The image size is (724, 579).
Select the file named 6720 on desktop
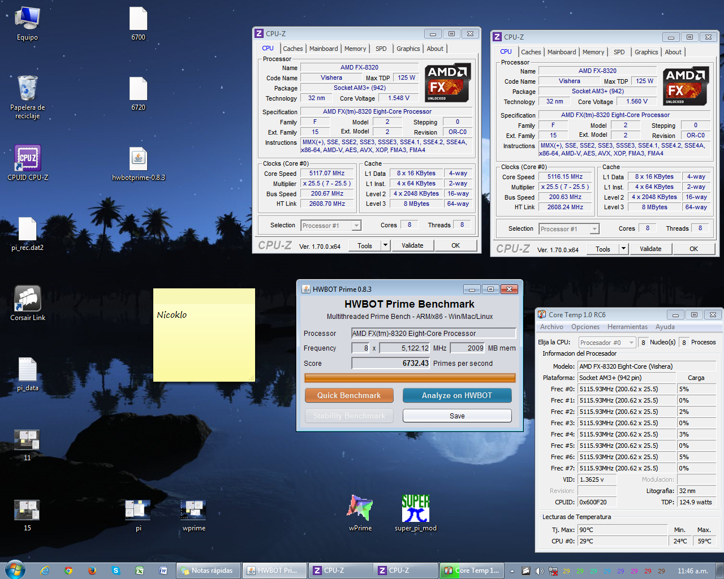tap(139, 94)
